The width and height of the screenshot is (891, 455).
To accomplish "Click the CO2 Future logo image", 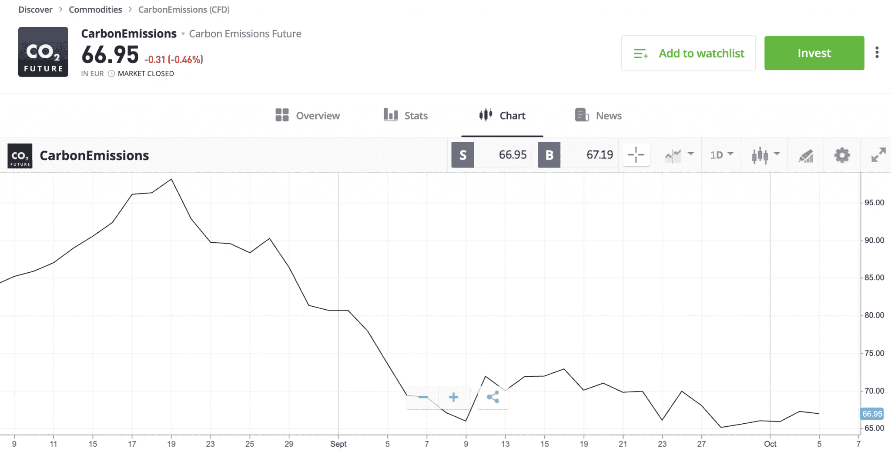I will pyautogui.click(x=43, y=52).
